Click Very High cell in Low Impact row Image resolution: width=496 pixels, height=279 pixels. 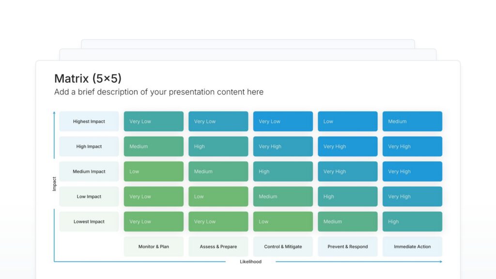pos(412,197)
